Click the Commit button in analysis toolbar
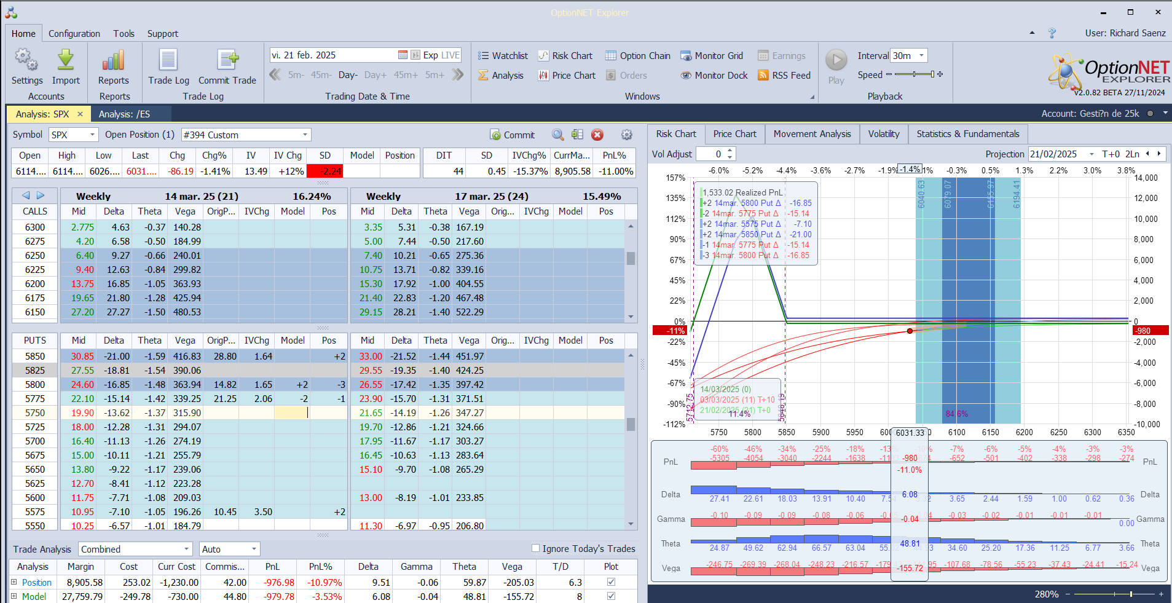The width and height of the screenshot is (1172, 603). (513, 135)
